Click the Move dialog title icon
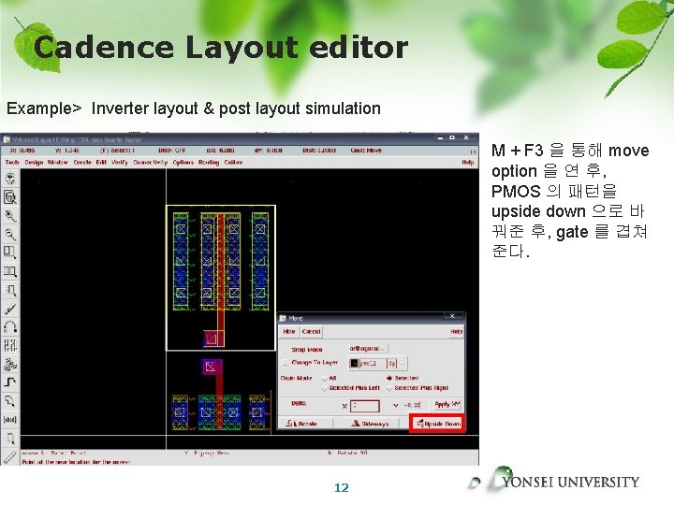This screenshot has height=505, width=674. pos(283,318)
